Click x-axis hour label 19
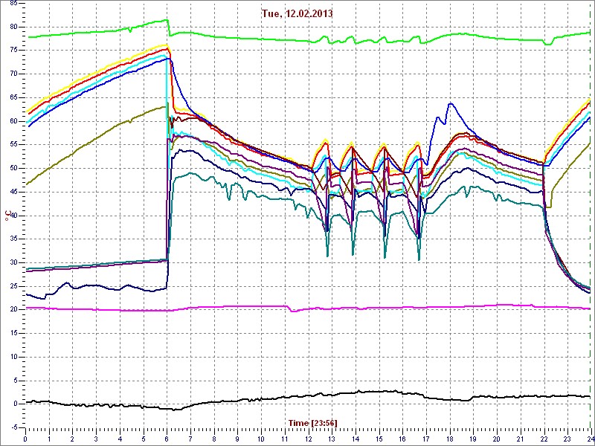Viewport: 595px width, 446px height. click(473, 439)
